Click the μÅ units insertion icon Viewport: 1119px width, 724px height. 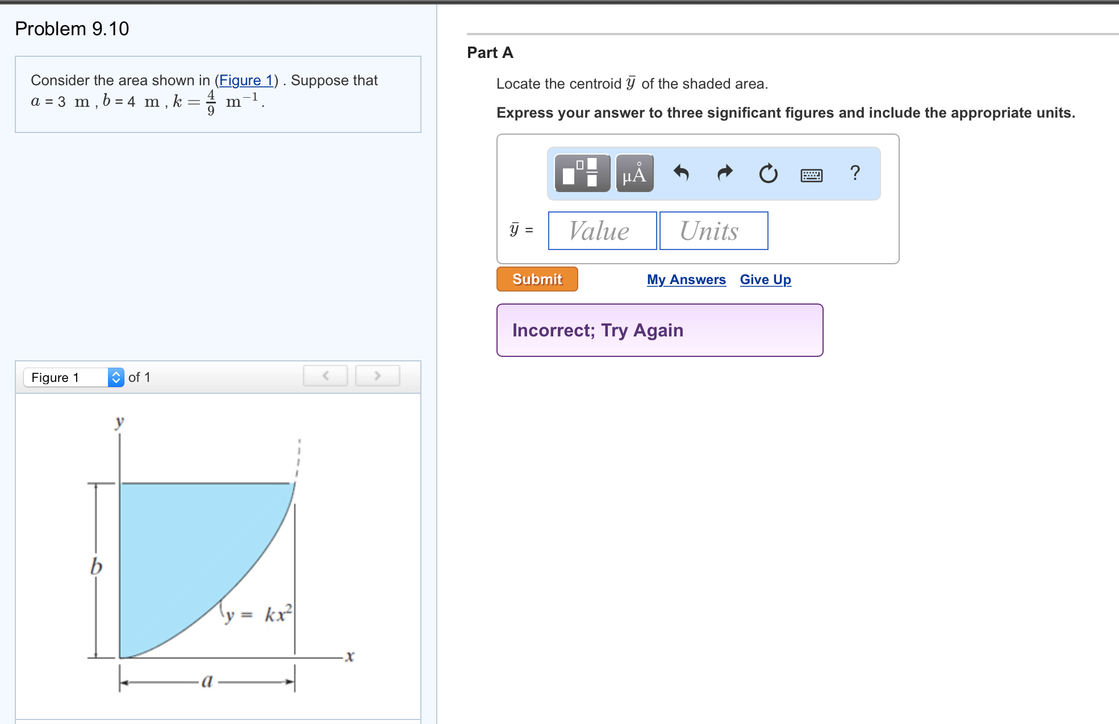[633, 174]
